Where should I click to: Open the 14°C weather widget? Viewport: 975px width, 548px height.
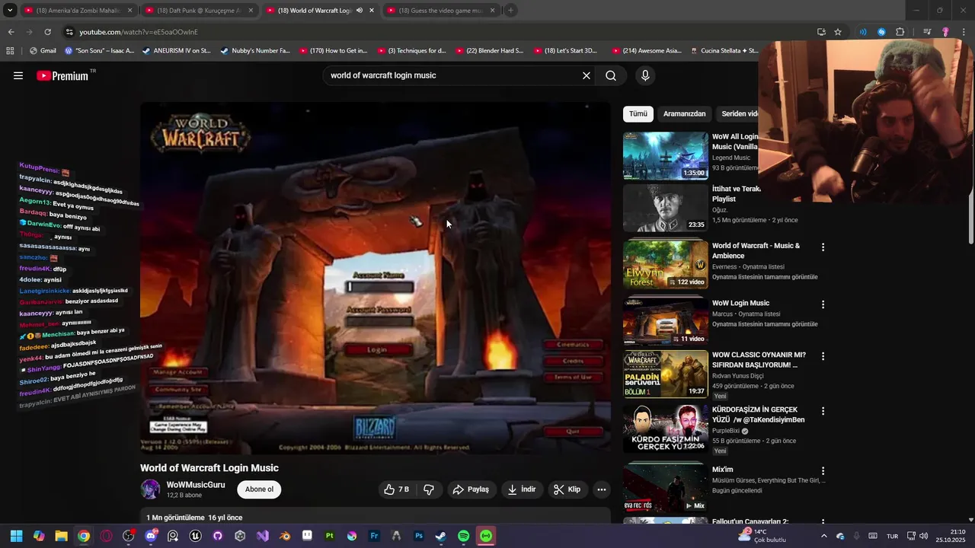[x=762, y=536]
